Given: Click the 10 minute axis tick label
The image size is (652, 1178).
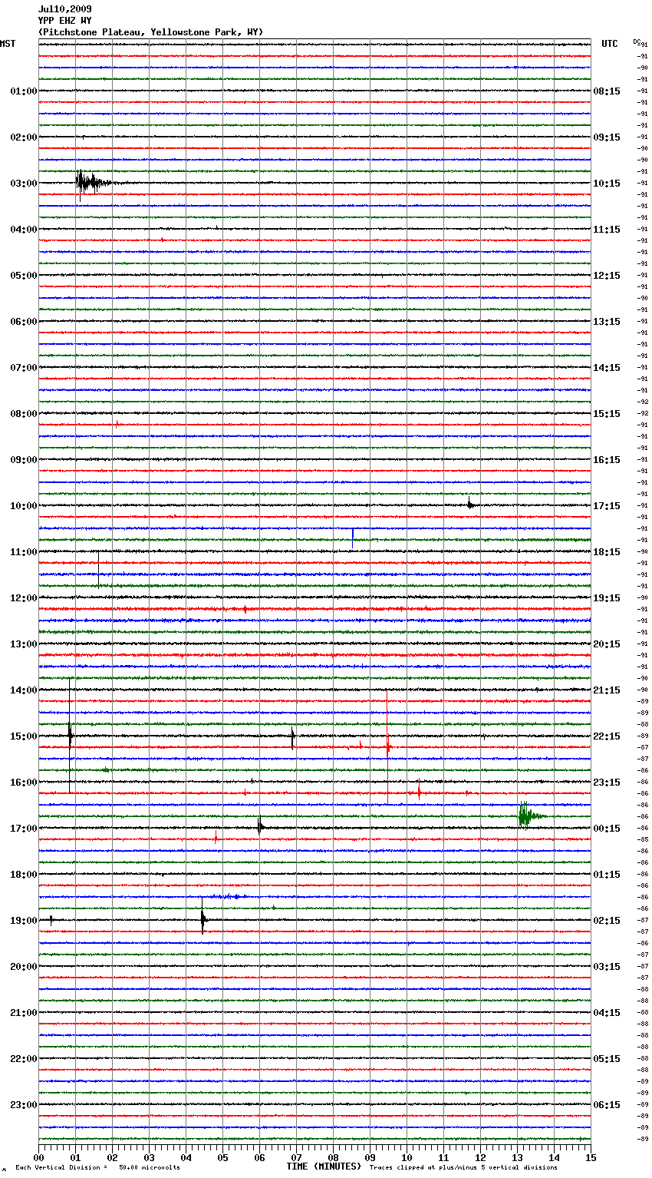Looking at the screenshot, I should [407, 1157].
